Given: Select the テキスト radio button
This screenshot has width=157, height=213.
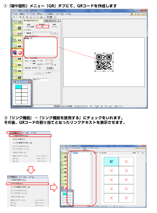Looking at the screenshot, I should (x=25, y=30).
